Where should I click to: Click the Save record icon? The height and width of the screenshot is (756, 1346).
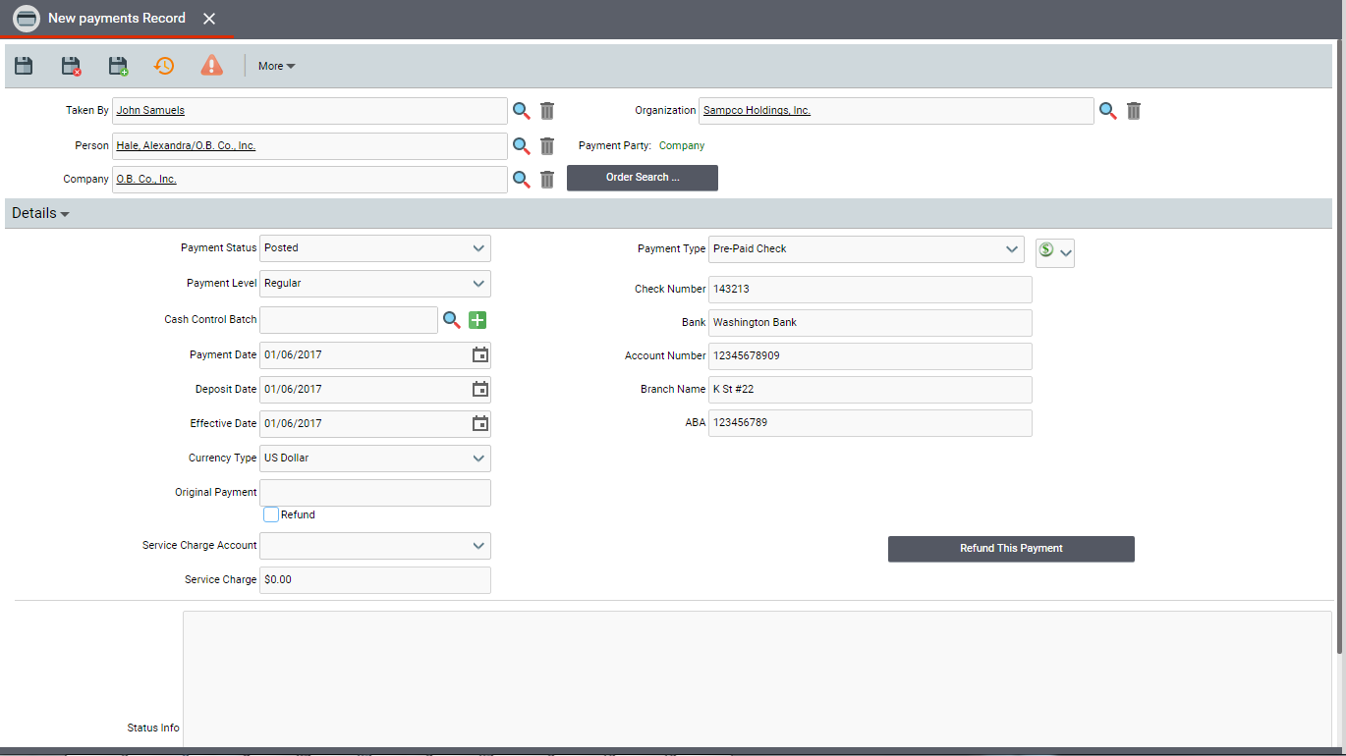point(23,65)
